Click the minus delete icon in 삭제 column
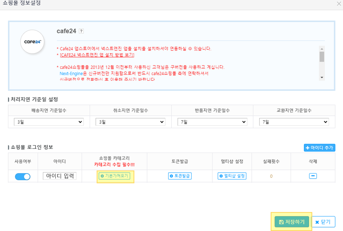 (313, 176)
